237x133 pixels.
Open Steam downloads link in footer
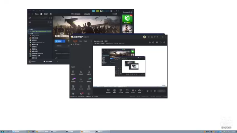click(x=48, y=61)
